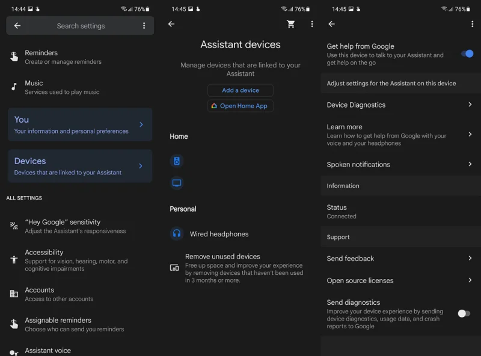
Task: Open Wired headphones device
Action: tap(240, 234)
